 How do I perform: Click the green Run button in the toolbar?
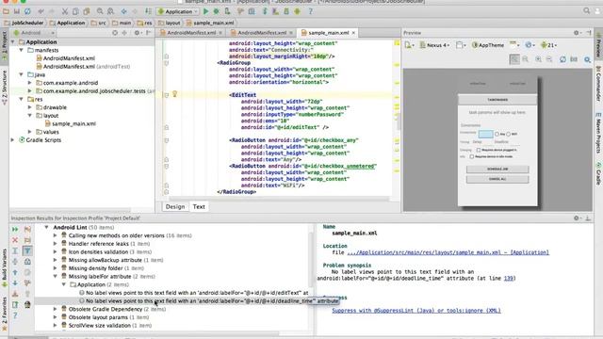click(206, 11)
